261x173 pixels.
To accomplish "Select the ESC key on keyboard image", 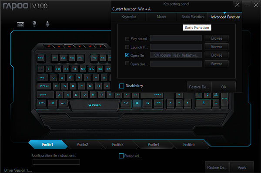I will [x=41, y=58].
